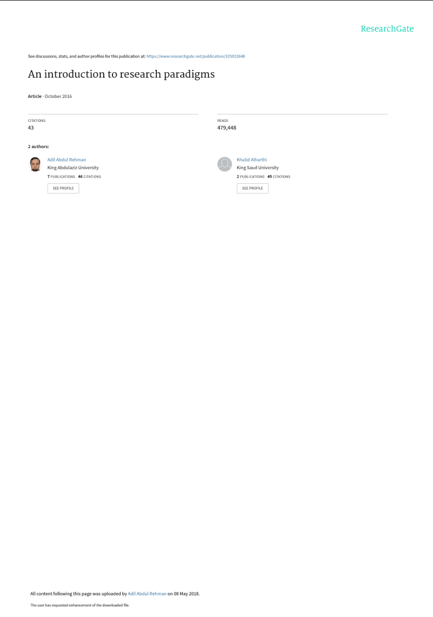
Task: Click the Article October 2016 label
Action: 50,96
